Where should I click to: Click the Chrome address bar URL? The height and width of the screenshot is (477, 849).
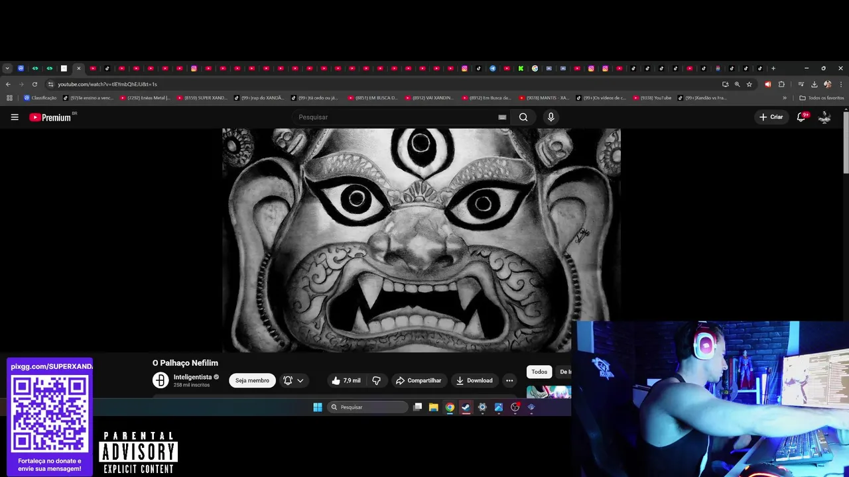click(107, 84)
